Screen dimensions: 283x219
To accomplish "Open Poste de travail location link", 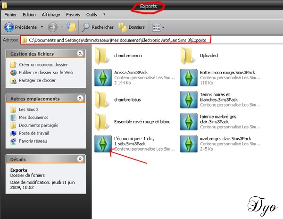I will [x=34, y=133].
